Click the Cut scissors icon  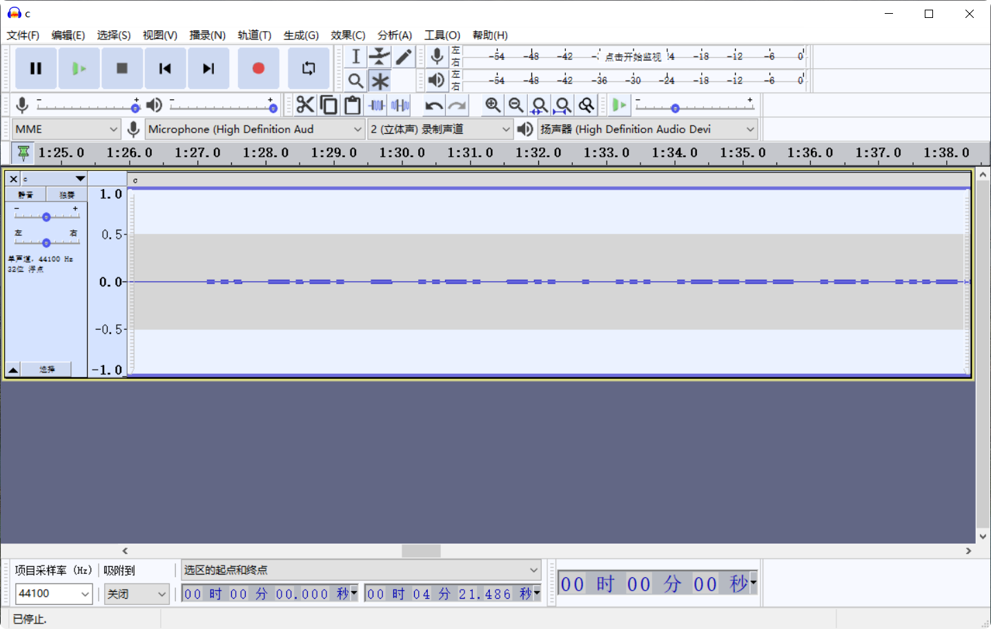[x=305, y=105]
